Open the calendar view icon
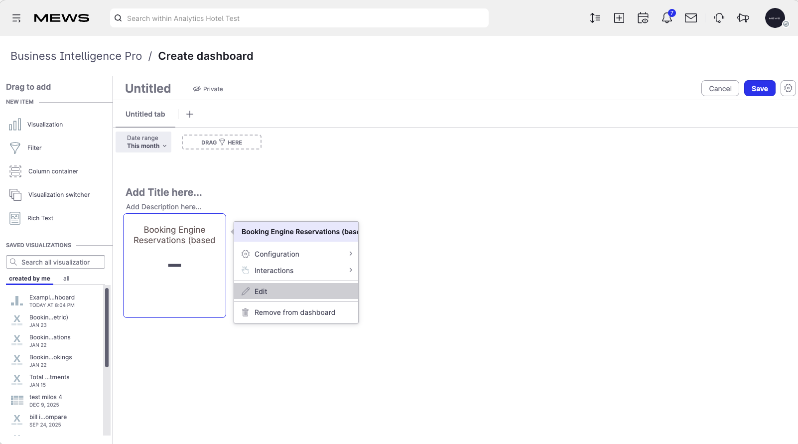Viewport: 798px width, 444px height. [643, 18]
